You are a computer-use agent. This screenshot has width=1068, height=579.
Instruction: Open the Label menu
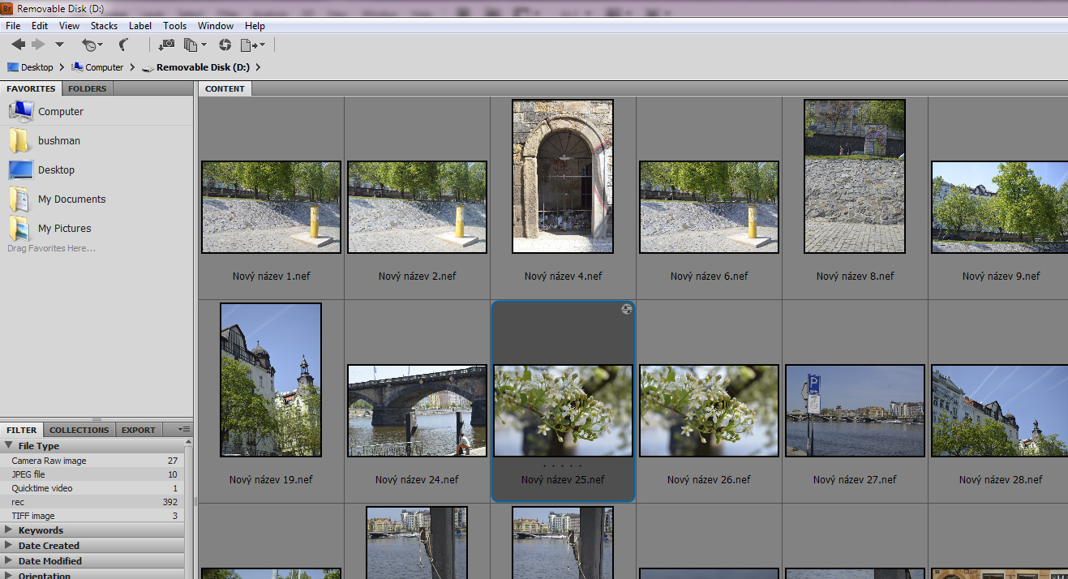[x=140, y=26]
